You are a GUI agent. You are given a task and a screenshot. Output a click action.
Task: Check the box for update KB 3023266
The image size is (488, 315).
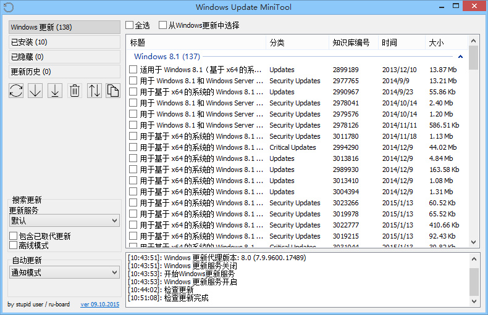pos(133,203)
